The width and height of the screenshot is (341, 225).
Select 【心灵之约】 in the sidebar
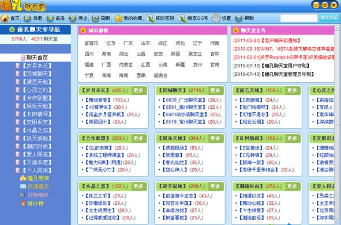click(x=37, y=90)
